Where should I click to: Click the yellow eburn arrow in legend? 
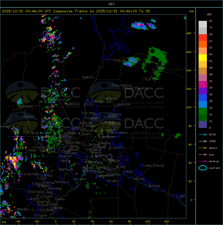[x=203, y=148]
